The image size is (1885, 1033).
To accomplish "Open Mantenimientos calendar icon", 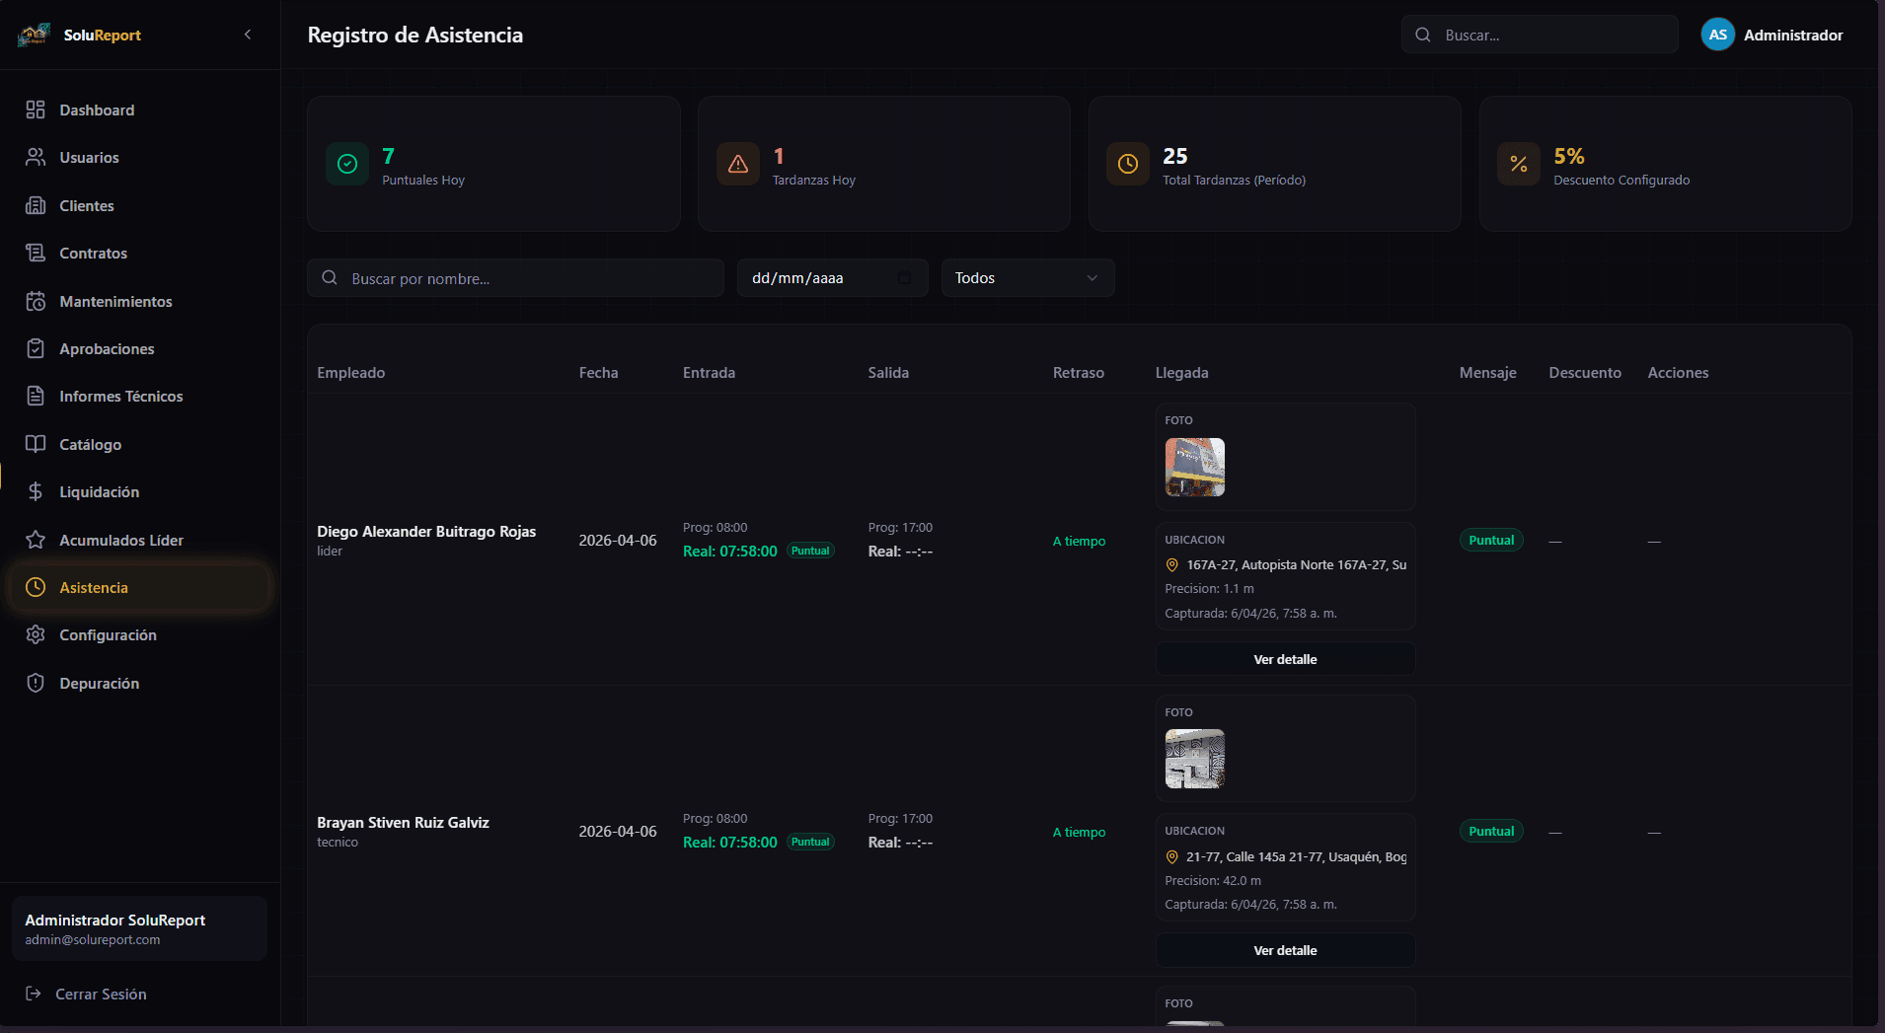I will coord(36,301).
